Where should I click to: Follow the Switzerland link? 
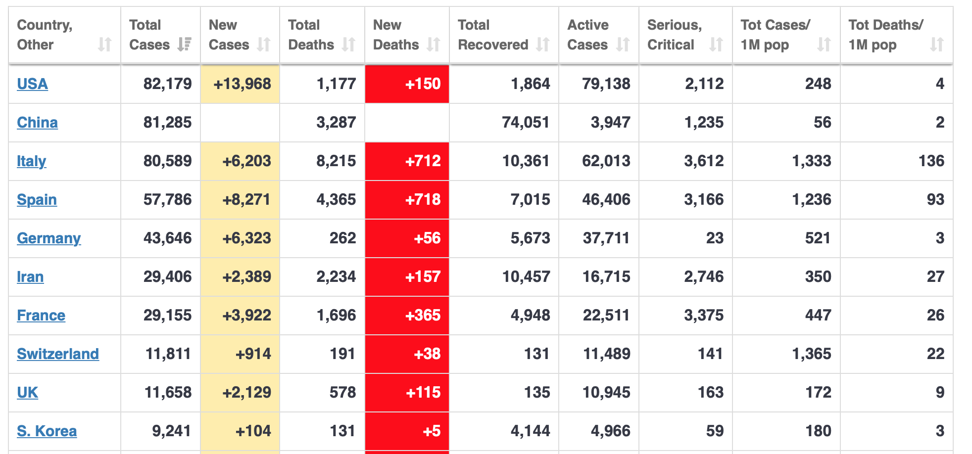pyautogui.click(x=58, y=354)
